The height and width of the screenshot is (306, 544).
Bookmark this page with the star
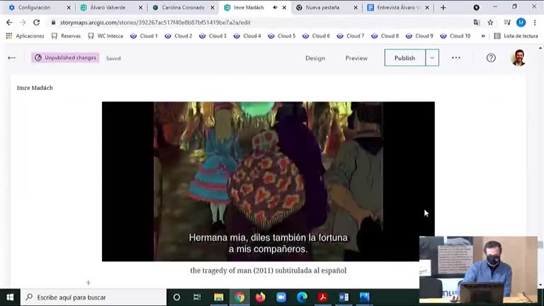click(490, 23)
